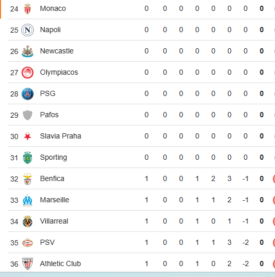275x277 pixels.
Task: Click Benfica's red form indicator
Action: (274, 179)
